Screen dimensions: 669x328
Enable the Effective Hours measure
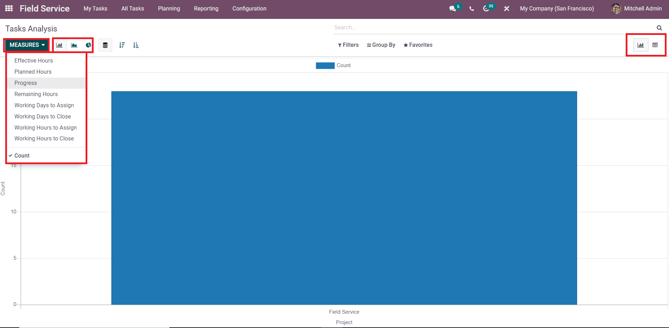click(34, 60)
